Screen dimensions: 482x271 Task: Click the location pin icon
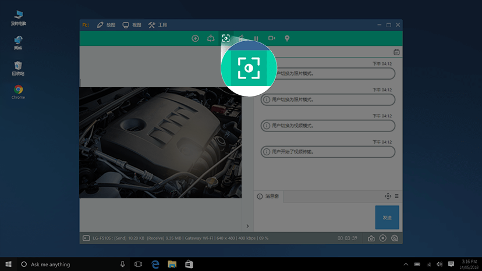[x=287, y=38]
